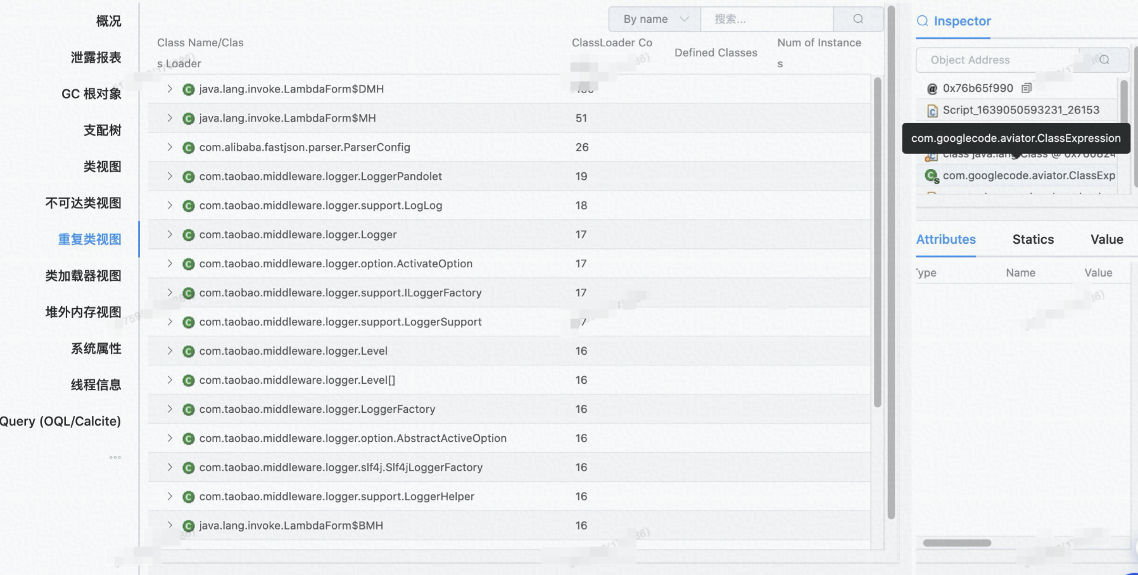
Task: Click the three-dots more icon in the sidebar
Action: [x=115, y=457]
